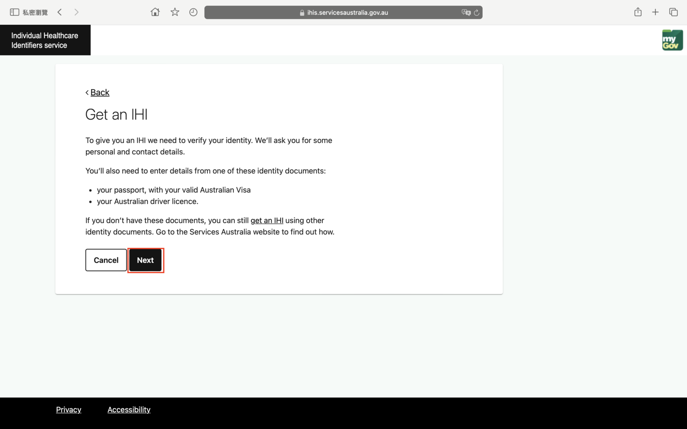
Task: Click the address bar URL field
Action: [343, 13]
